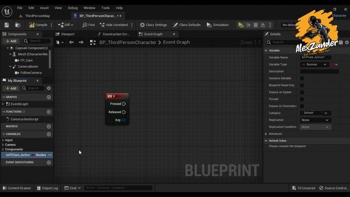Open the Edit menu
Screen dimensions: 350x197
(x=31, y=8)
